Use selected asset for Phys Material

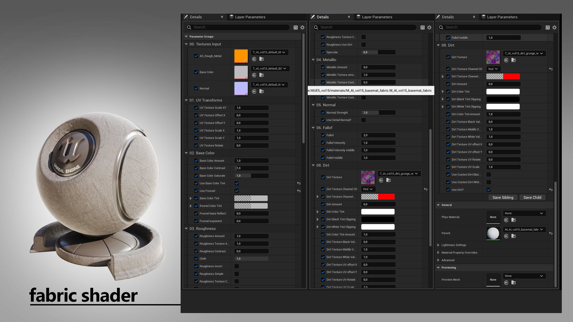pos(506,220)
